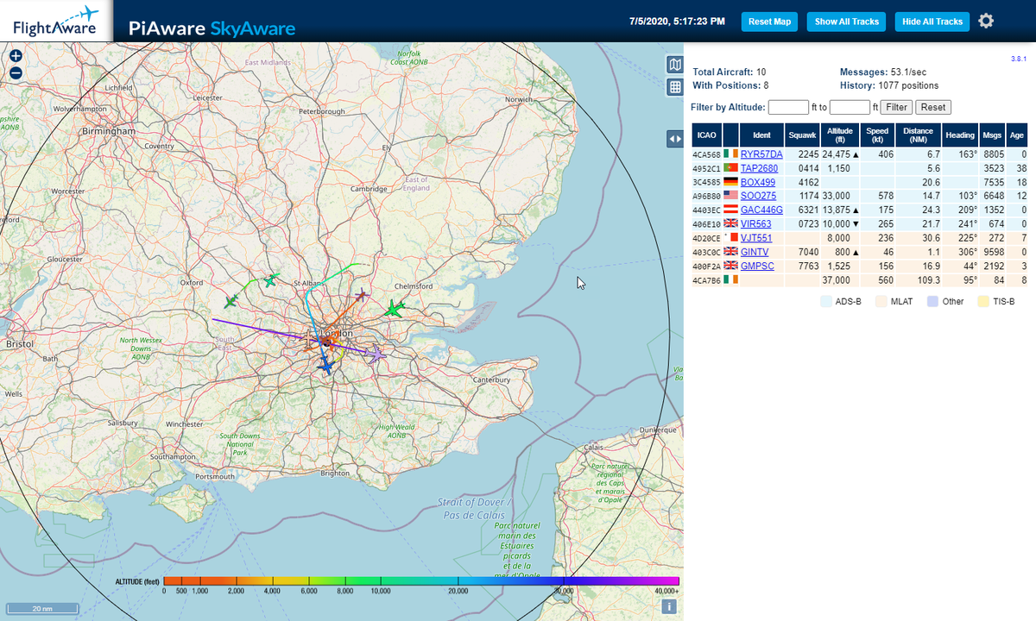This screenshot has width=1036, height=621.
Task: Sort table by Age column header
Action: tap(1017, 135)
